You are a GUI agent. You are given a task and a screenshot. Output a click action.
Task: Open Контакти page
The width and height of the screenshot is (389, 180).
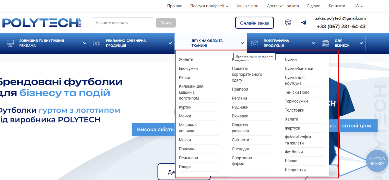[337, 6]
